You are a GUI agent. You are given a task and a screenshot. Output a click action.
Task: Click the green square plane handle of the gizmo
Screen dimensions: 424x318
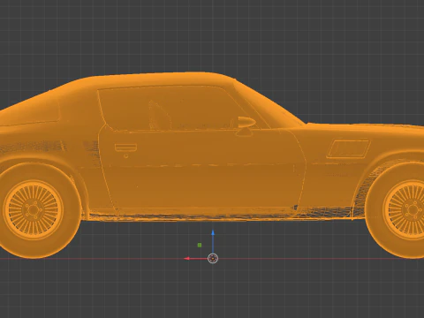pyautogui.click(x=200, y=245)
